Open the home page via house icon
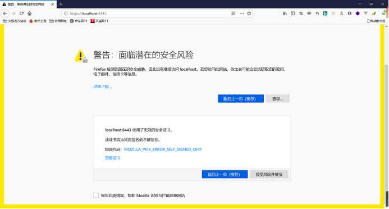 pos(30,13)
